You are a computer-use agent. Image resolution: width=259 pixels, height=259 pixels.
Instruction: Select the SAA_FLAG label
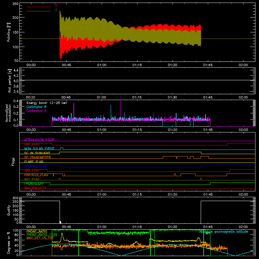click(x=32, y=171)
